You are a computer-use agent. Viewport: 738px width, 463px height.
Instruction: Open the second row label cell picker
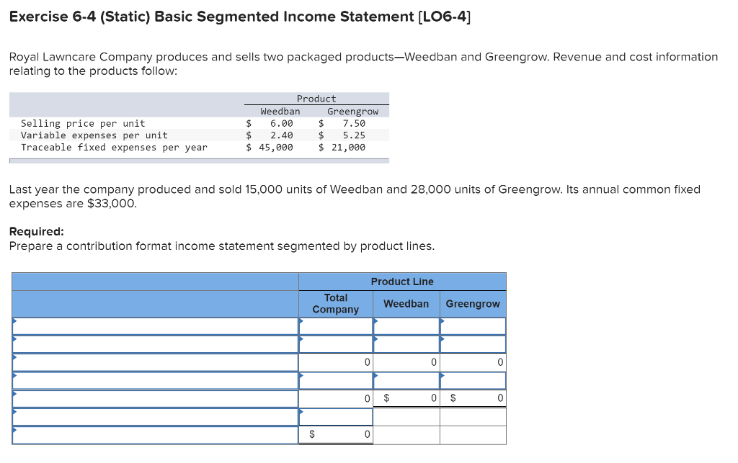(x=155, y=343)
